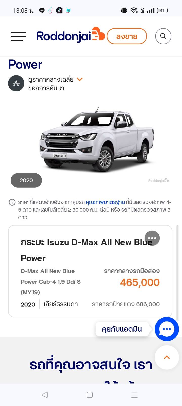
Task: Select the 2020 year badge
Action: (26, 180)
